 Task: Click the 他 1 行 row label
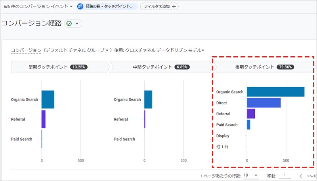click(223, 147)
